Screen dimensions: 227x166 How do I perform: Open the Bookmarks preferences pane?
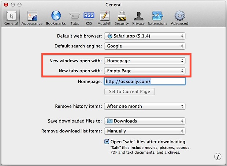point(56,18)
